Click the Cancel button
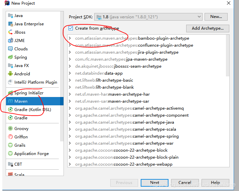The height and width of the screenshot is (191, 239). point(185,182)
